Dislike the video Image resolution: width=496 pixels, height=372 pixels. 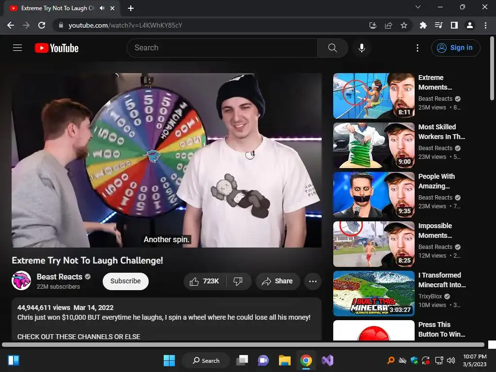pyautogui.click(x=238, y=281)
